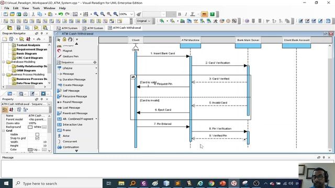Screen dimensions: 335x188
Task: Click the Redo arrow in the toolbar
Action: [x=67, y=14]
